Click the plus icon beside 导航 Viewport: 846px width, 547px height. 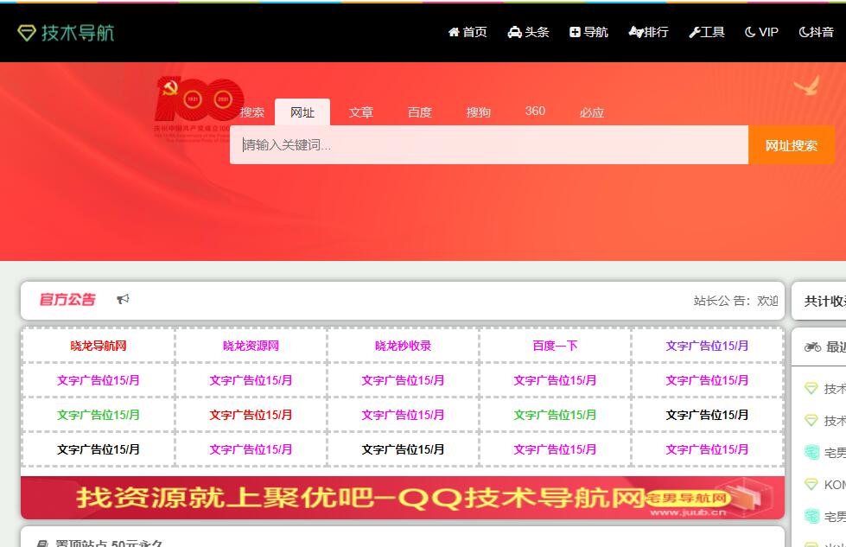point(575,32)
